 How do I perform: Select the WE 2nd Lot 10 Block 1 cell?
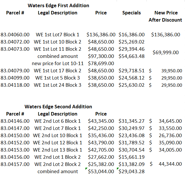click(57, 135)
